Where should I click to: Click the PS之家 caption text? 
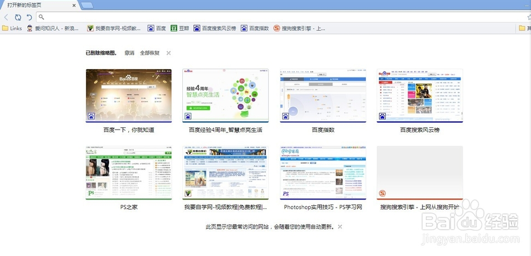pyautogui.click(x=129, y=207)
